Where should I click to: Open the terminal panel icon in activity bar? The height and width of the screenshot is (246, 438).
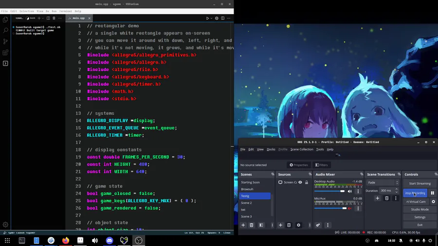click(5, 63)
